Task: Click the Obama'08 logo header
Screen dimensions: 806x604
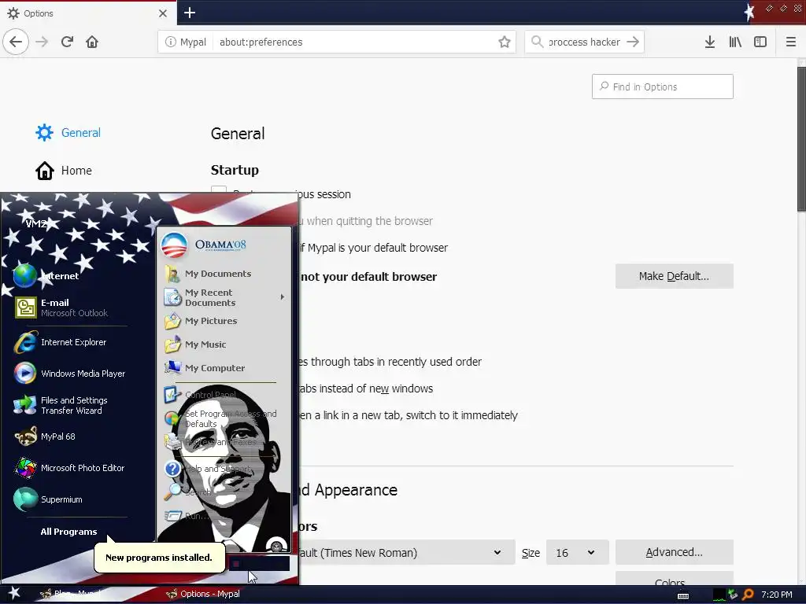Action: coord(205,245)
